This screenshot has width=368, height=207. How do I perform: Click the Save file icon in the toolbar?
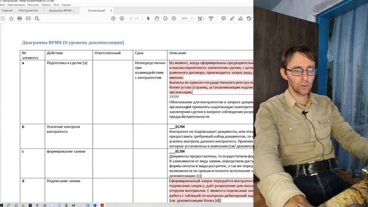(2, 18)
